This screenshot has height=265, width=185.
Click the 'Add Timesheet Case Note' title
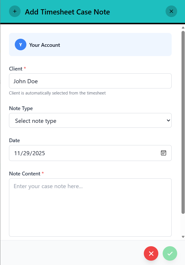pyautogui.click(x=67, y=12)
